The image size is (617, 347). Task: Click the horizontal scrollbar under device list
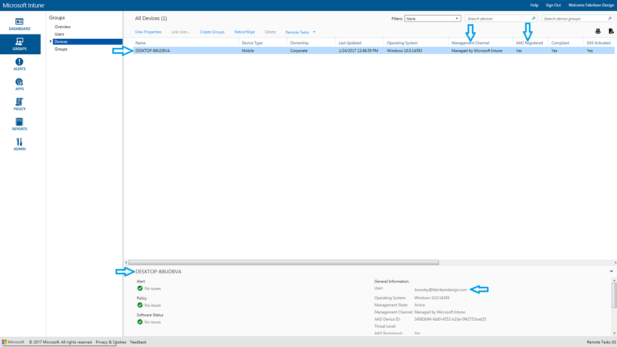(283, 263)
